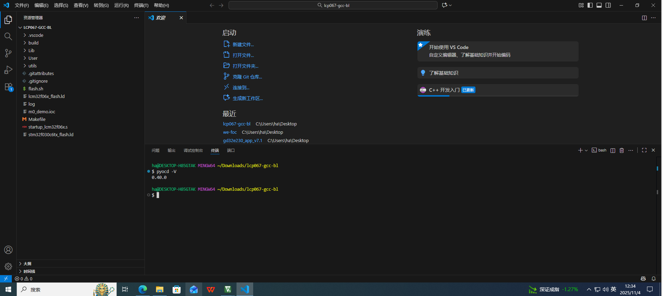Viewport: 663px width, 296px height.
Task: Kill terminal using the trash icon
Action: click(x=622, y=150)
